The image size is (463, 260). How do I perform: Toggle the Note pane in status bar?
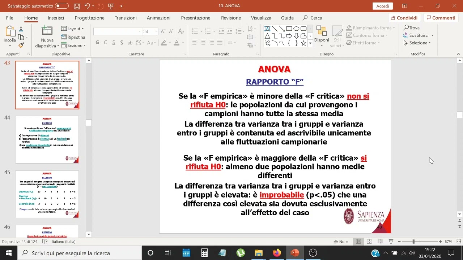(x=340, y=242)
